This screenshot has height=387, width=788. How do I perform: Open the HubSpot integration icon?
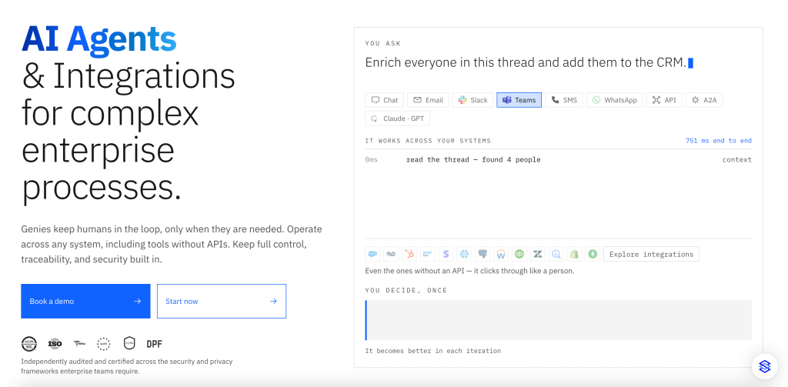coord(409,254)
